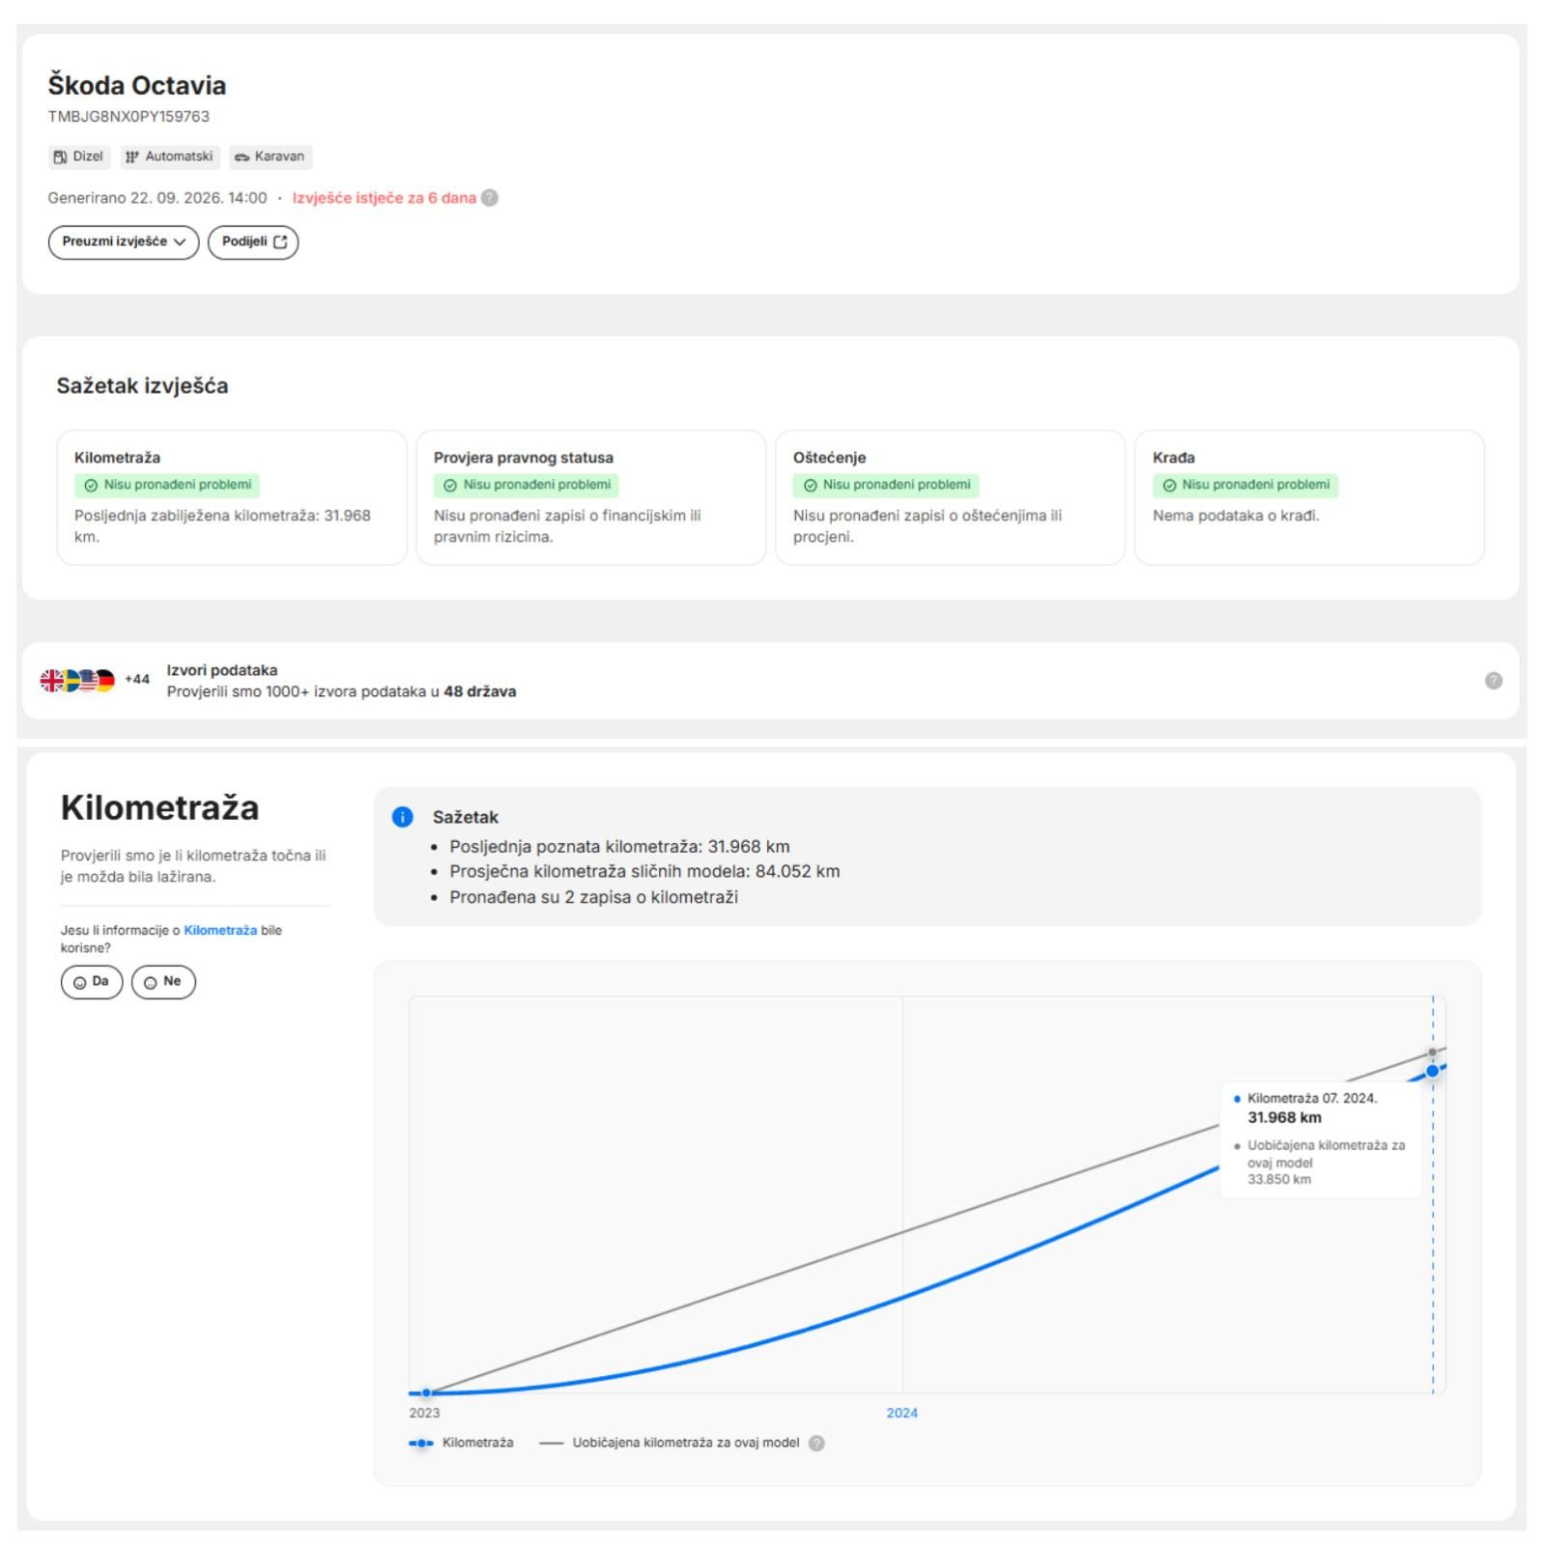Click help icon beside report expiry notice
Viewport: 1544px width, 1545px height.
(x=490, y=198)
